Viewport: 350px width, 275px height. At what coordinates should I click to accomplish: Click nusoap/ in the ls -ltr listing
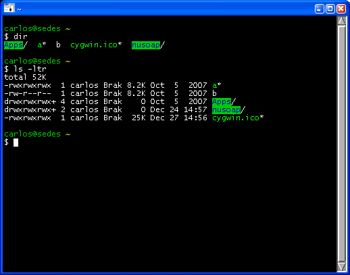(x=228, y=110)
